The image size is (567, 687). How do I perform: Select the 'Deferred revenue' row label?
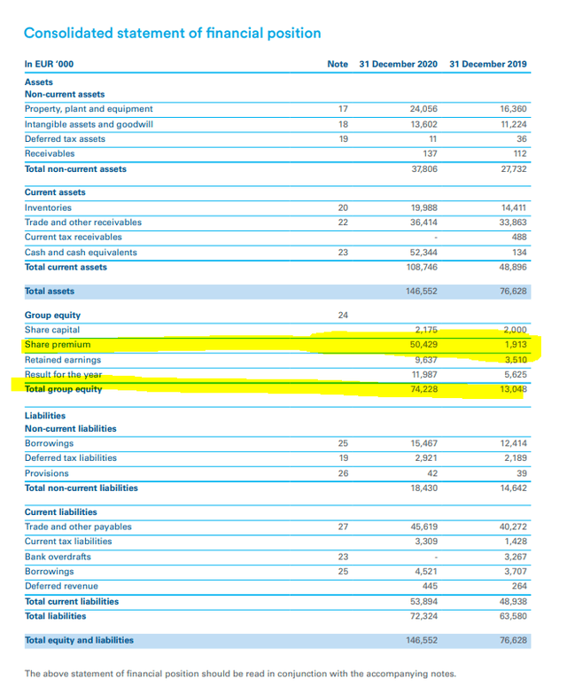[x=61, y=586]
